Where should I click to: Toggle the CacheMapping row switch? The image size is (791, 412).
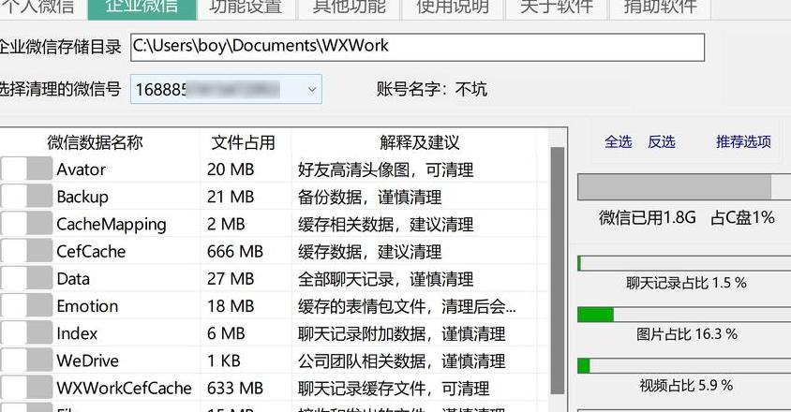point(26,224)
